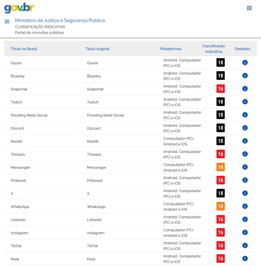This screenshot has width=261, height=266.
Task: Sort by Título no Brasil column header
Action: [24, 49]
